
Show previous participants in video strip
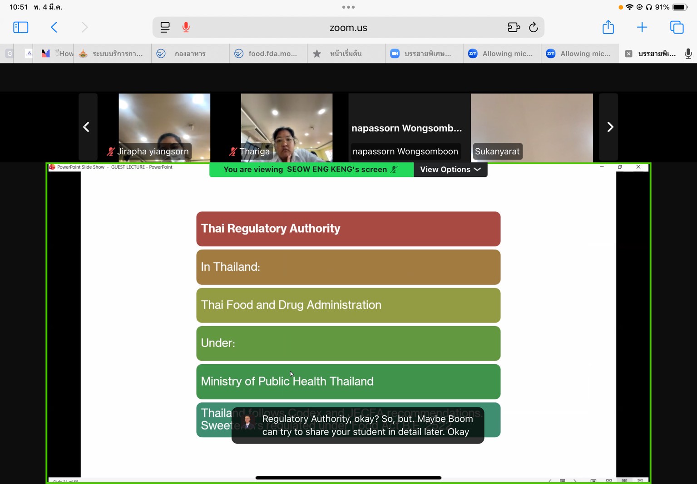pyautogui.click(x=87, y=127)
